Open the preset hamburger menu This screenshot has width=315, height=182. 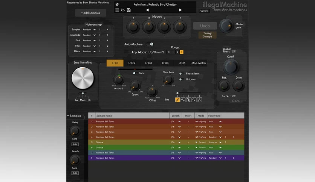[117, 10]
